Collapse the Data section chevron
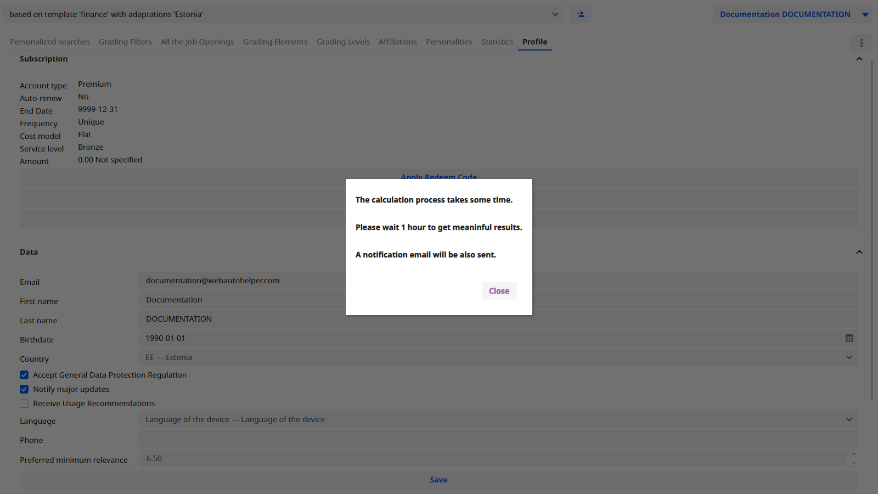Screen dimensions: 878x494 tap(859, 252)
